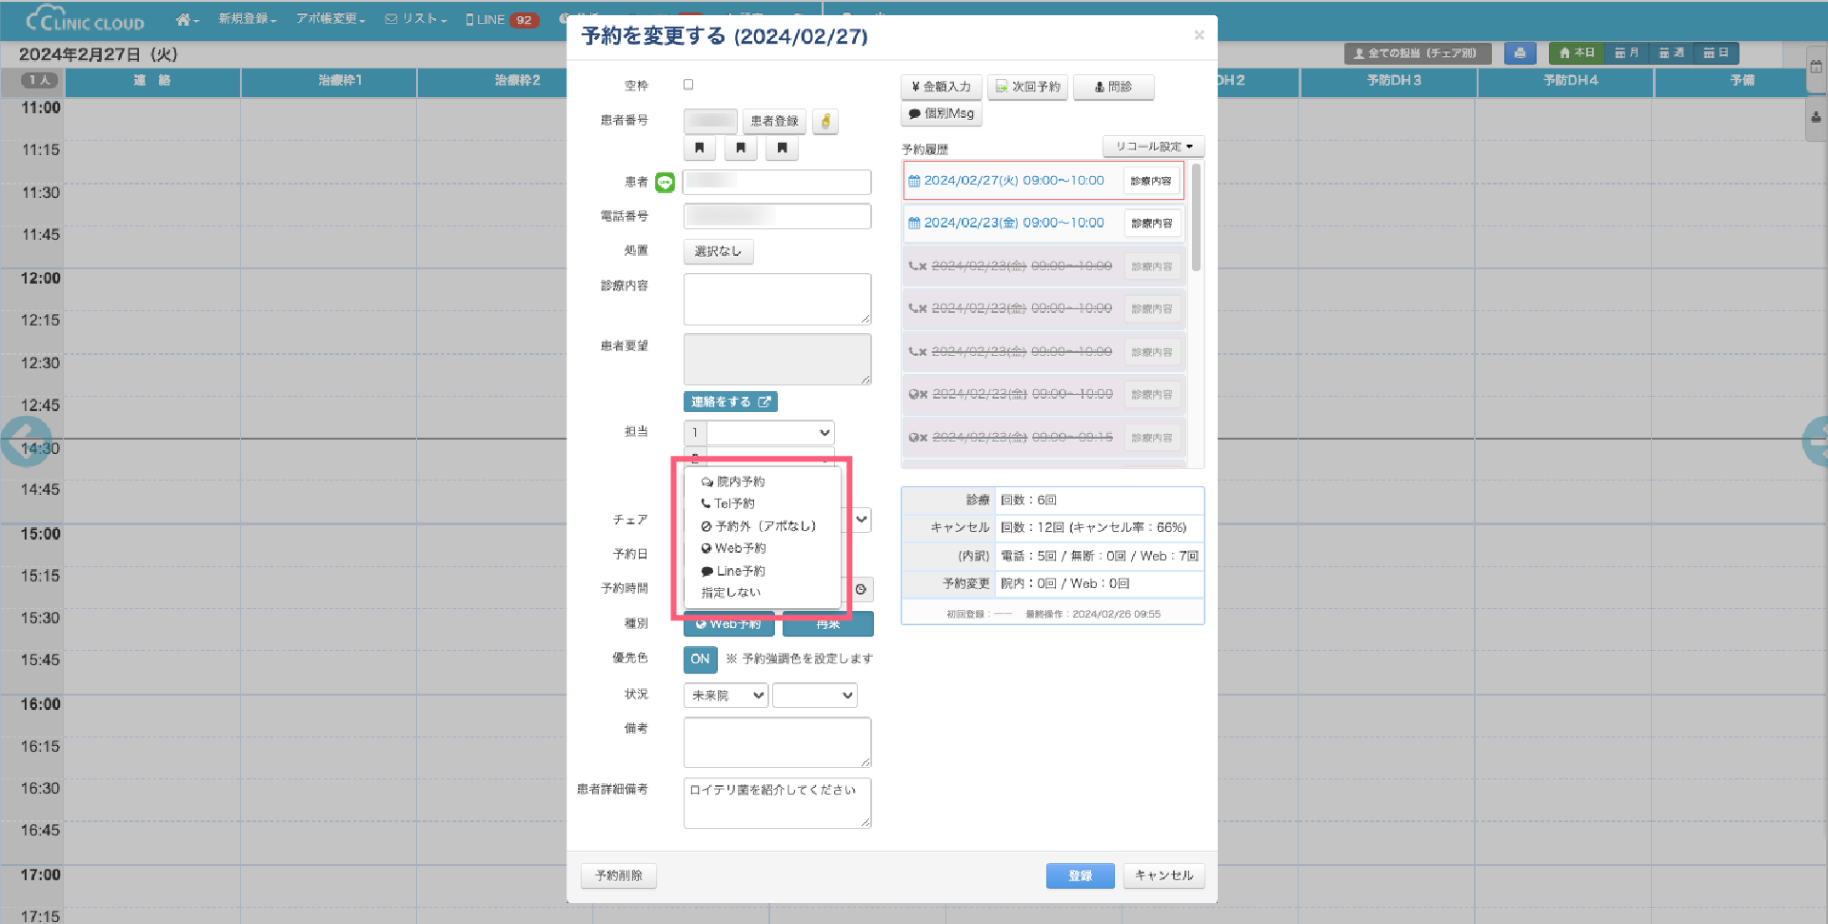Click into the 備考 text area

tap(777, 742)
